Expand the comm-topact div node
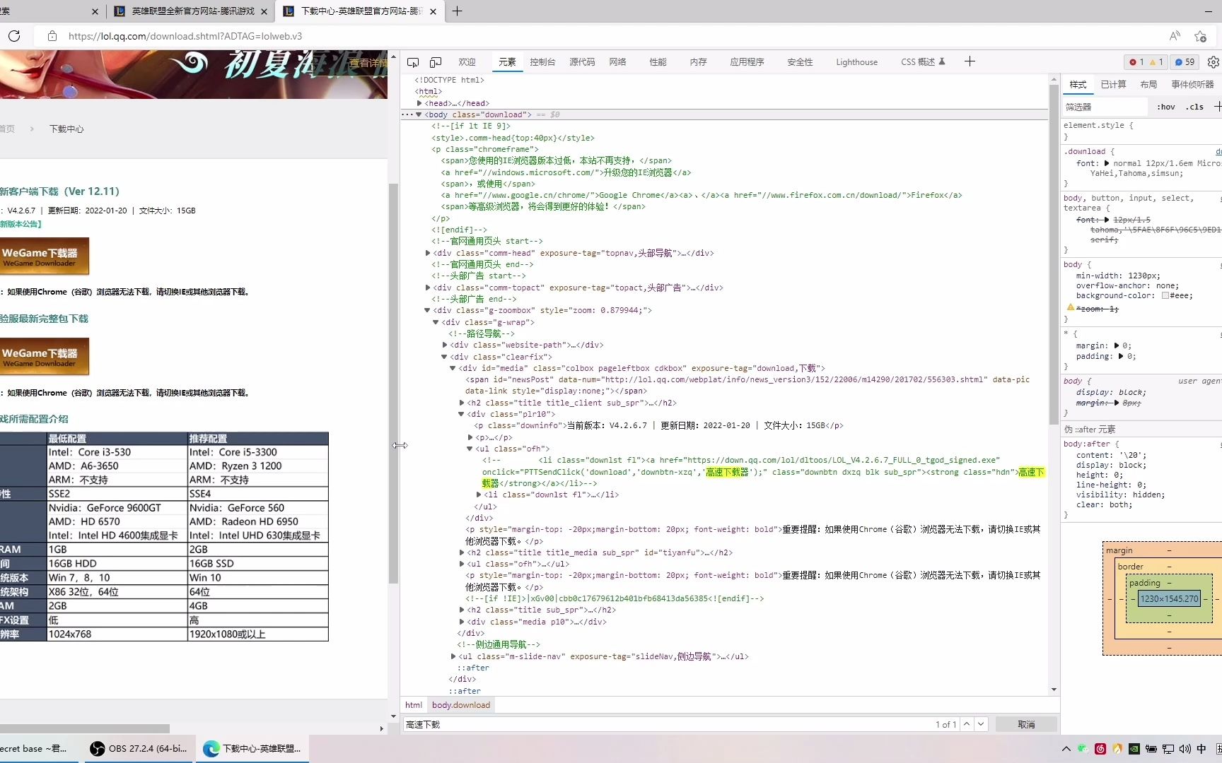Image resolution: width=1222 pixels, height=763 pixels. 428,288
